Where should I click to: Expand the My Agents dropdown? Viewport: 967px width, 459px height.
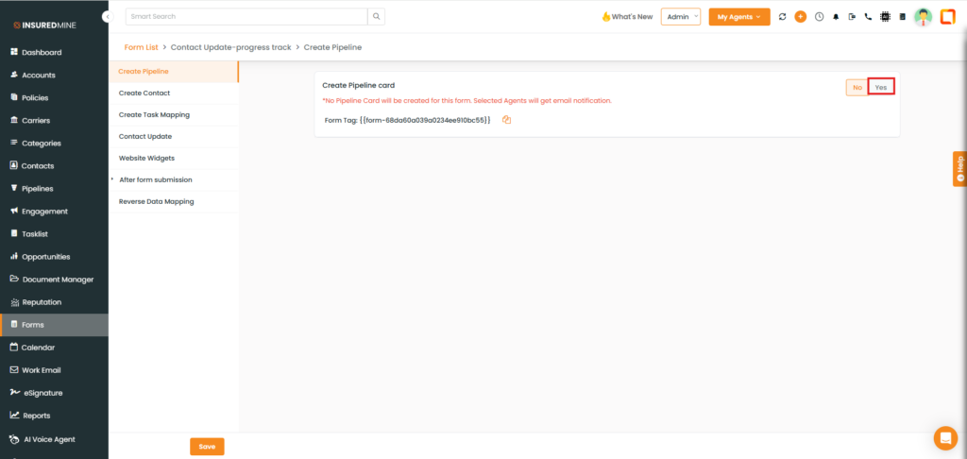coord(739,17)
